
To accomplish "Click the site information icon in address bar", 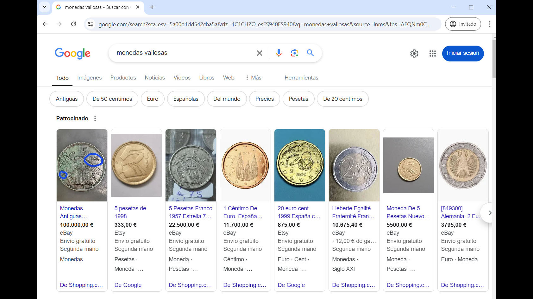I will tap(91, 24).
